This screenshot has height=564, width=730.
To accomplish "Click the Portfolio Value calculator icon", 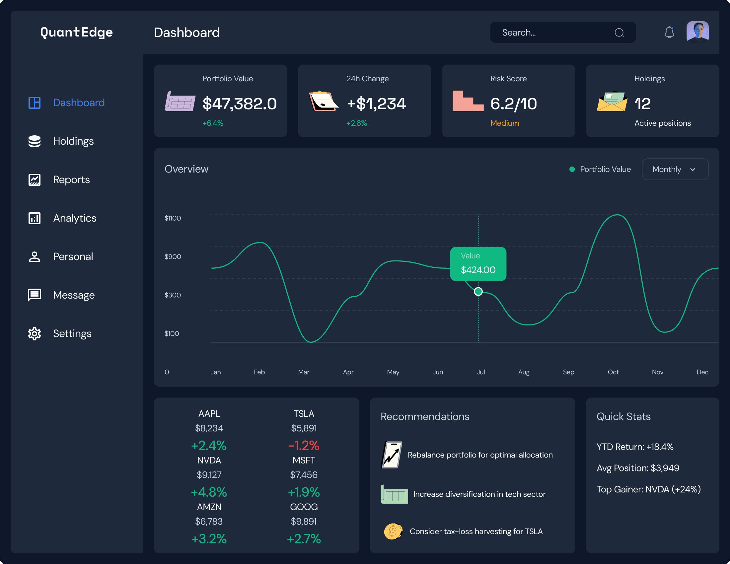I will coord(180,101).
